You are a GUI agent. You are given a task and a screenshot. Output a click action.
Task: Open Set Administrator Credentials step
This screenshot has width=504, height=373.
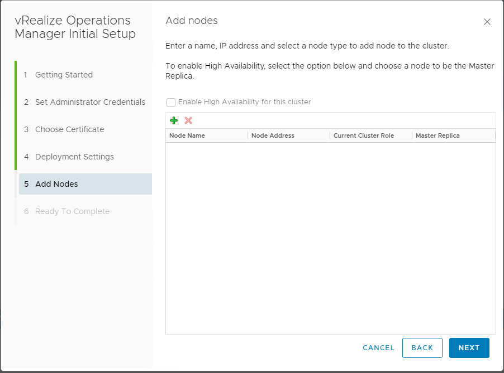click(x=90, y=102)
